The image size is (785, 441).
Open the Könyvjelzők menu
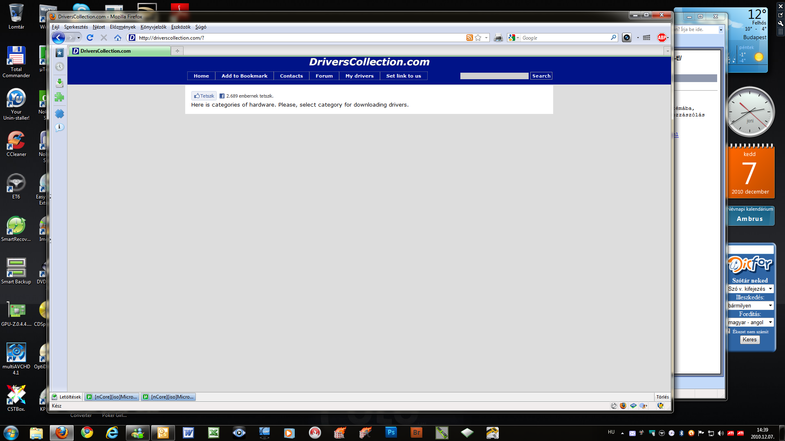[153, 27]
